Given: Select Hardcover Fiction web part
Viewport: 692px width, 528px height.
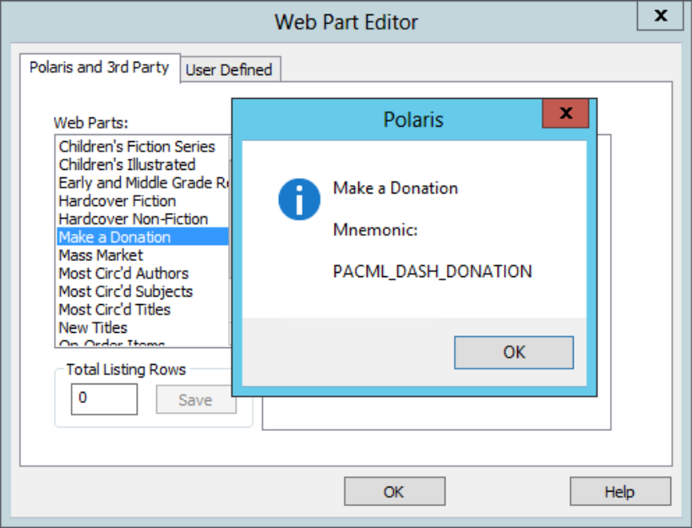Looking at the screenshot, I should (117, 201).
